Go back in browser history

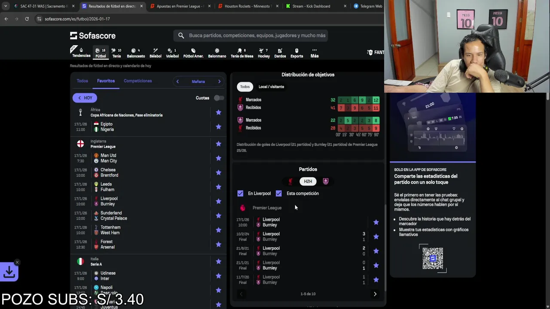[6, 19]
